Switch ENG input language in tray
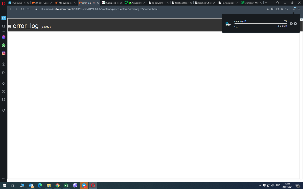The image size is (303, 189). coord(278,185)
